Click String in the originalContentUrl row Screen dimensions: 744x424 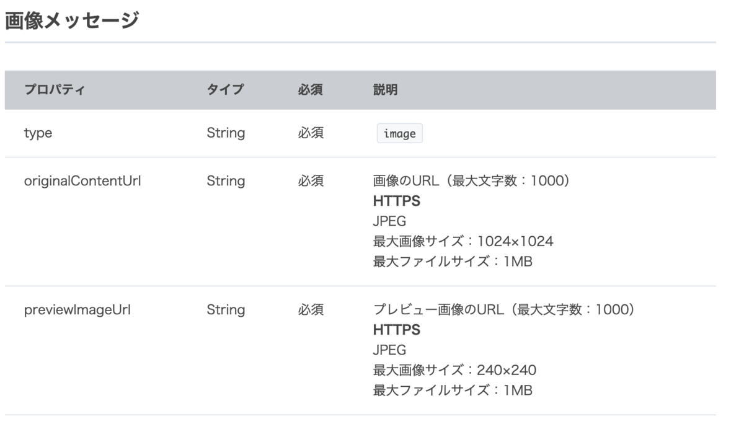tap(226, 182)
